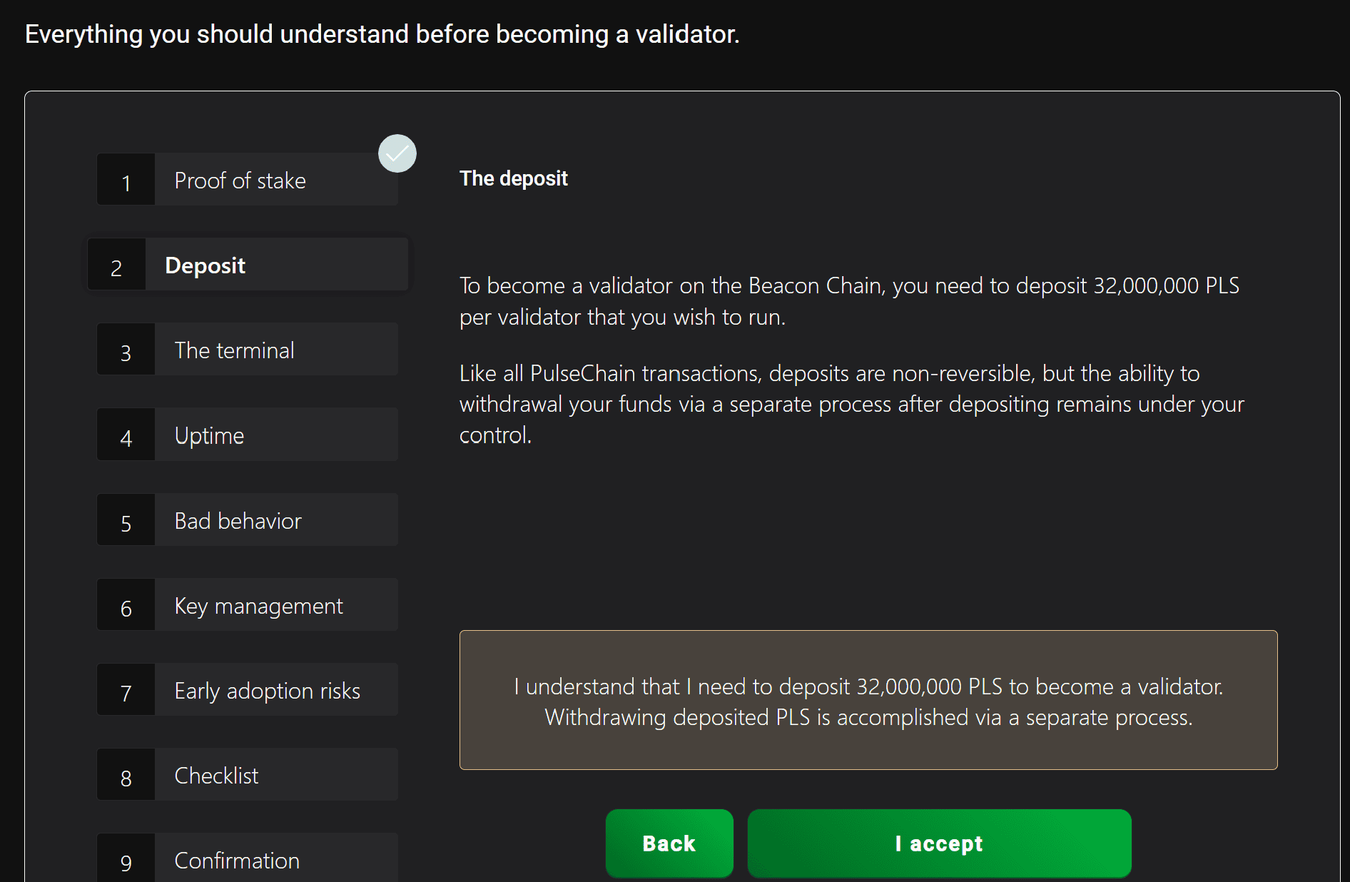Click the Back button
Image resolution: width=1350 pixels, height=882 pixels.
tap(669, 843)
